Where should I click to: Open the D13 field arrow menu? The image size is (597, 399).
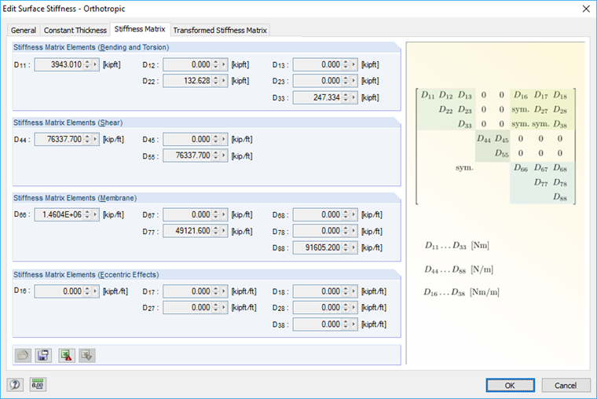(x=353, y=64)
